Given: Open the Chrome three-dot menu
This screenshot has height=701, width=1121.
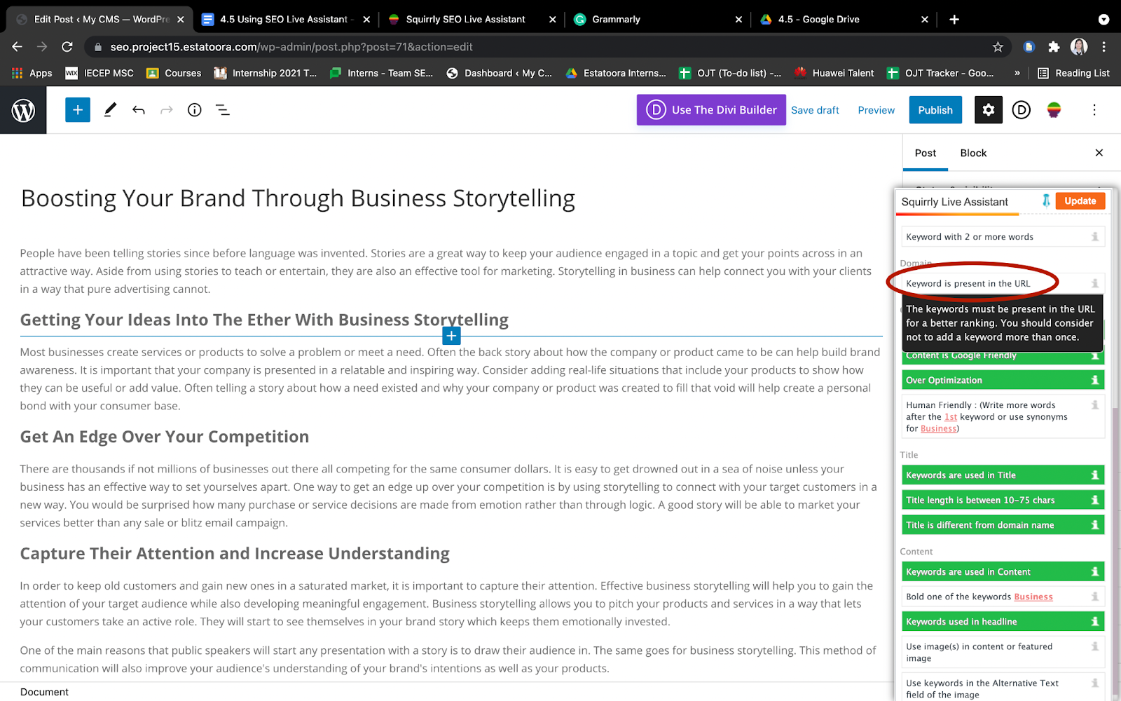Looking at the screenshot, I should (1104, 47).
